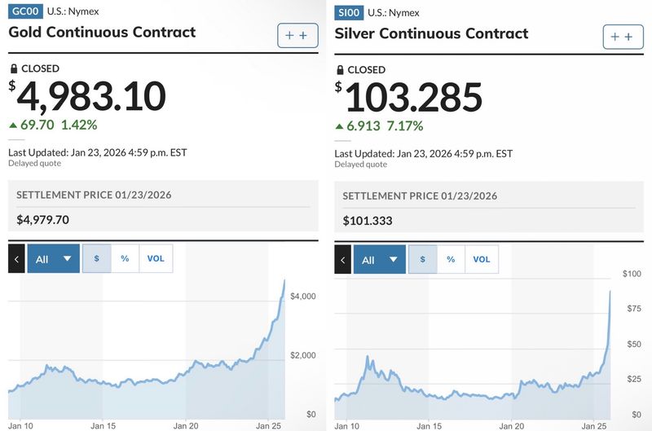Select dollar view on silver chart
Image resolution: width=652 pixels, height=431 pixels.
point(422,260)
